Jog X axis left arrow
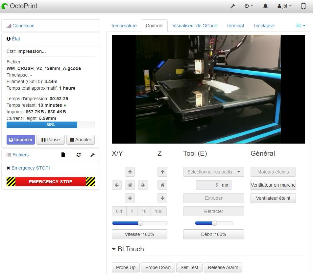The width and height of the screenshot is (313, 275). tap(117, 185)
